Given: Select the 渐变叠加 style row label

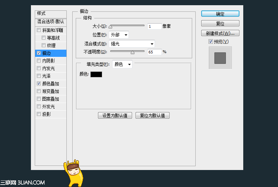Looking at the screenshot, I should (50, 91).
